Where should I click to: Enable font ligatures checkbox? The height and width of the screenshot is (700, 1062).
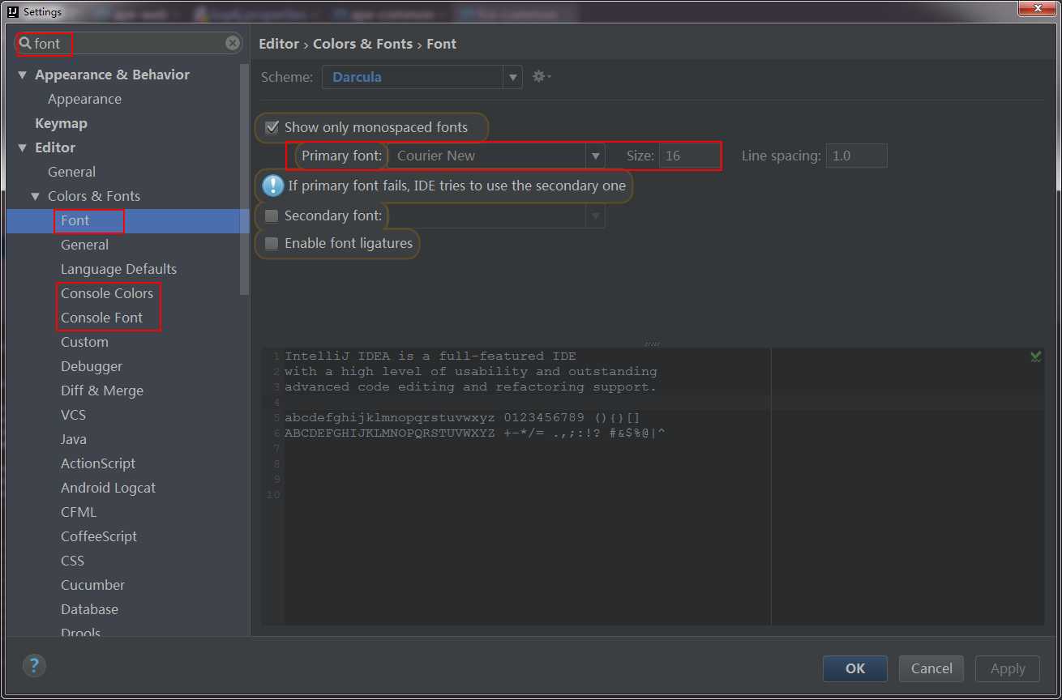(x=272, y=243)
